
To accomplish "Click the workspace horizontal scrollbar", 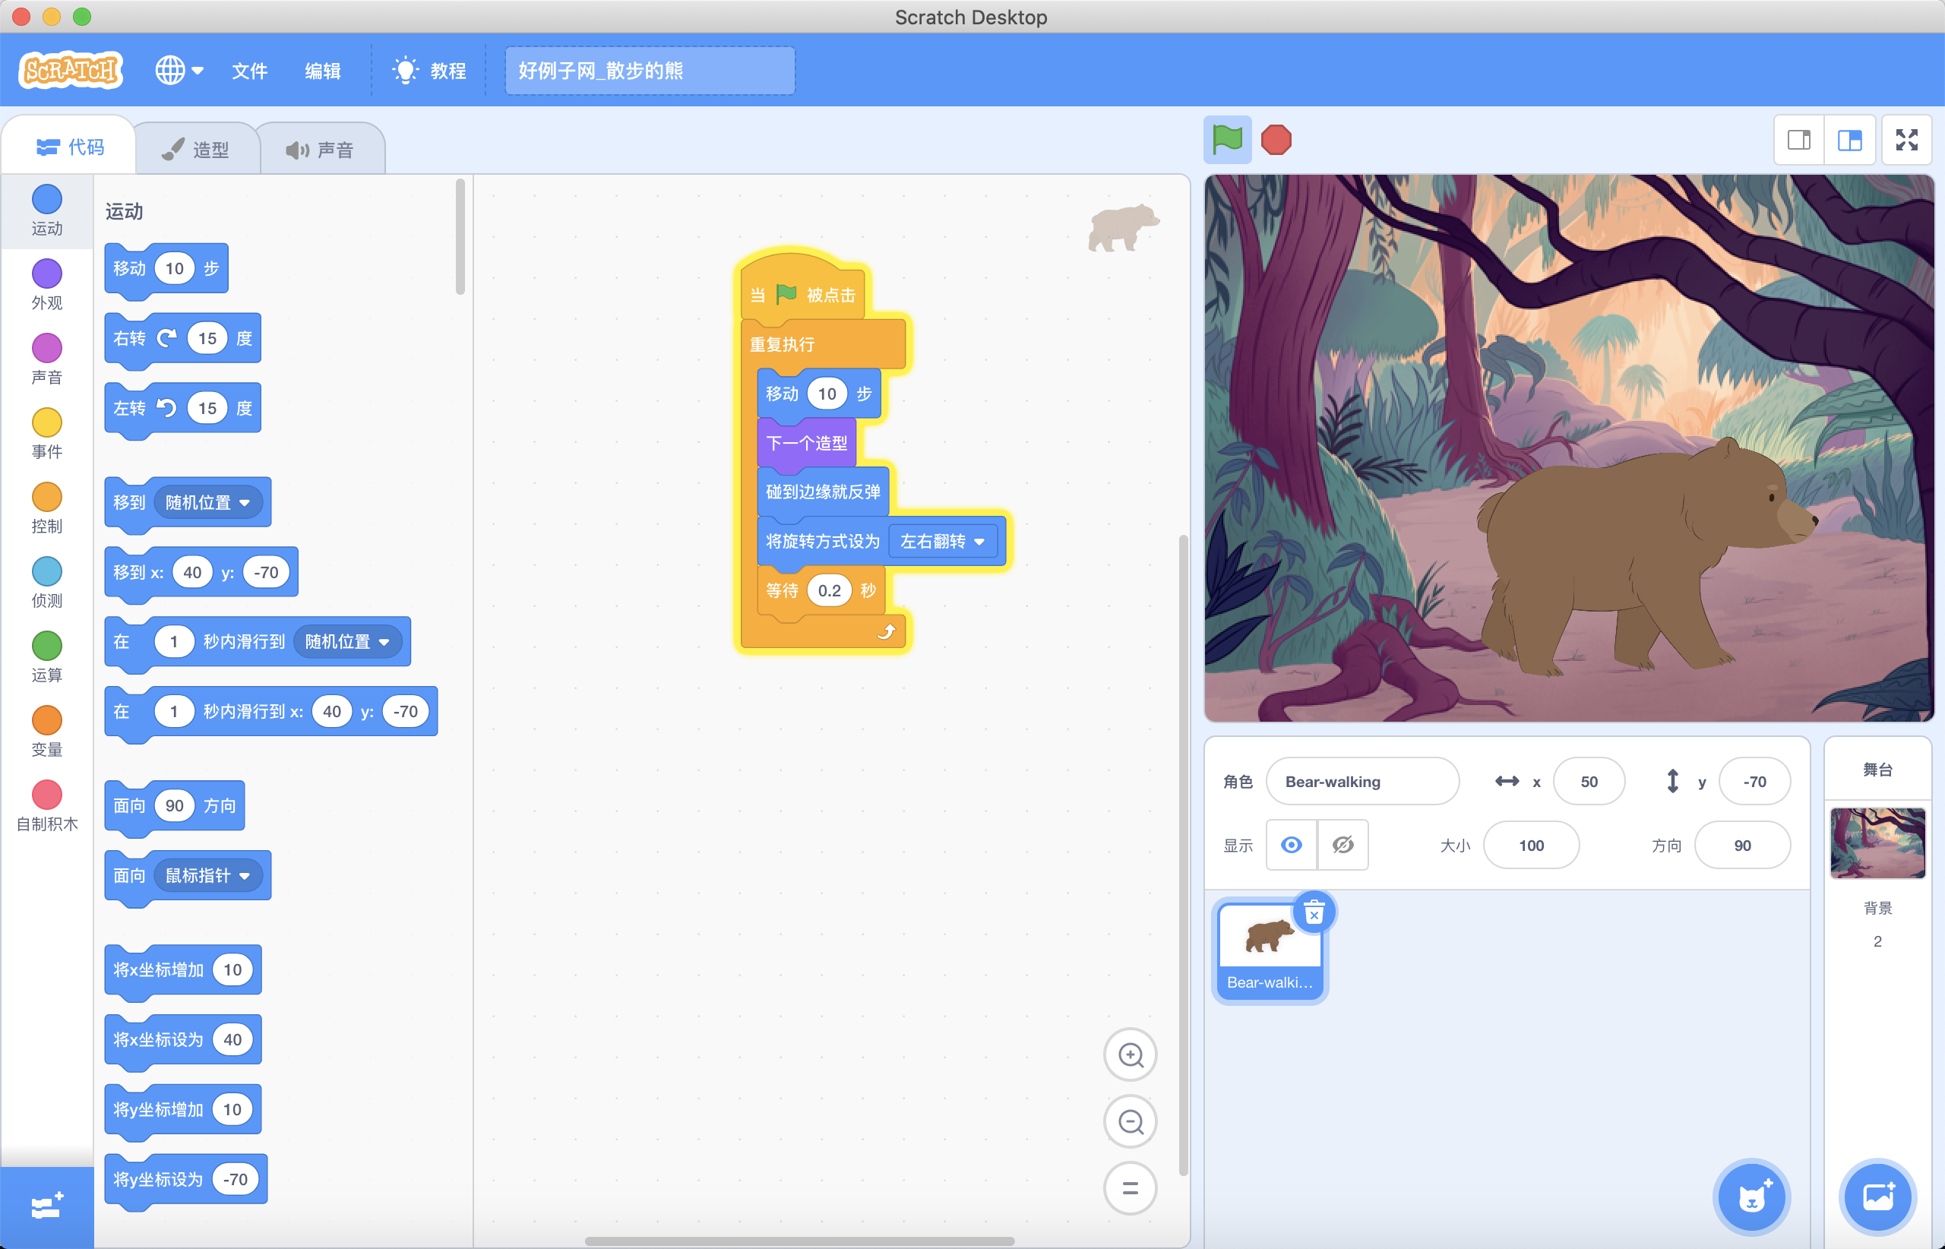I will (799, 1240).
